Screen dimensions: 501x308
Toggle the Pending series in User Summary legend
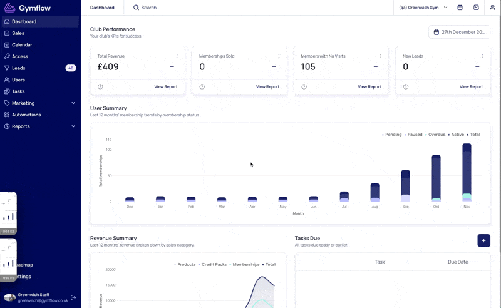(x=391, y=135)
